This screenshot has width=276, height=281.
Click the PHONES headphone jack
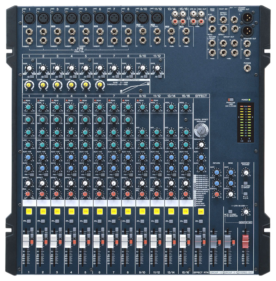248,68
